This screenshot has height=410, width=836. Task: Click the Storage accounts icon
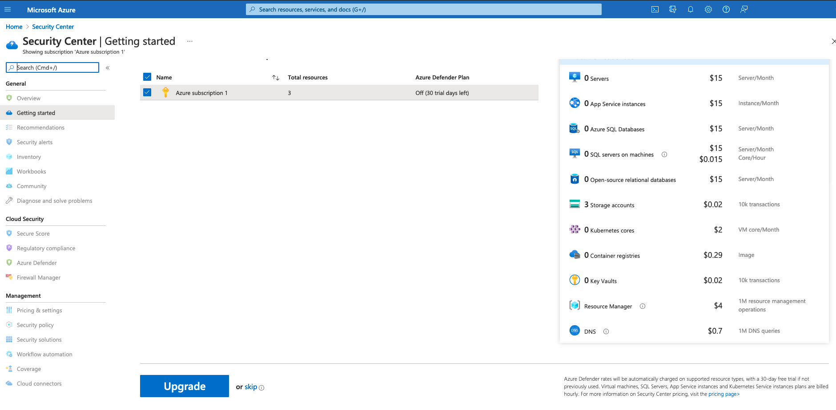575,204
